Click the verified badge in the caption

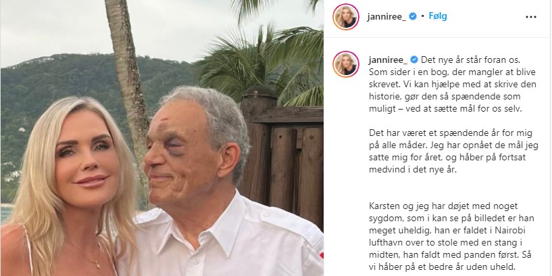point(414,60)
